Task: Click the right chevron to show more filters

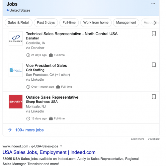Action: click(155, 23)
